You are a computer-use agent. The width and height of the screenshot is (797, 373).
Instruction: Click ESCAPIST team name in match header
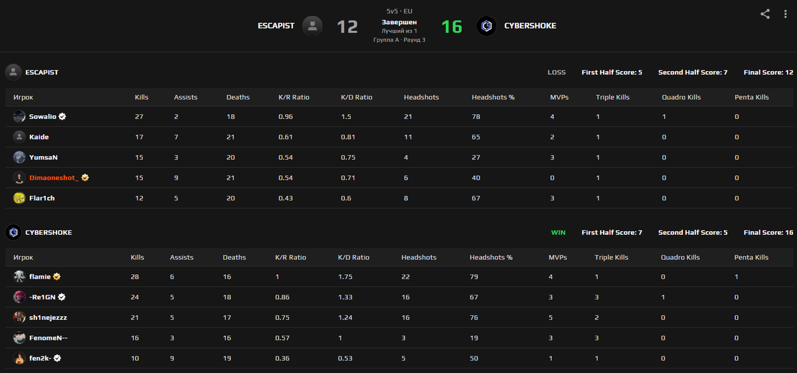276,26
